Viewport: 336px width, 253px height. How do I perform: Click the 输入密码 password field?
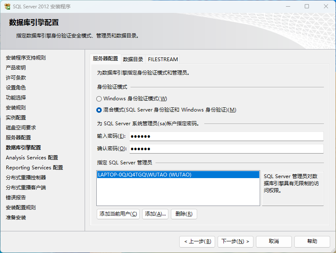click(226, 136)
